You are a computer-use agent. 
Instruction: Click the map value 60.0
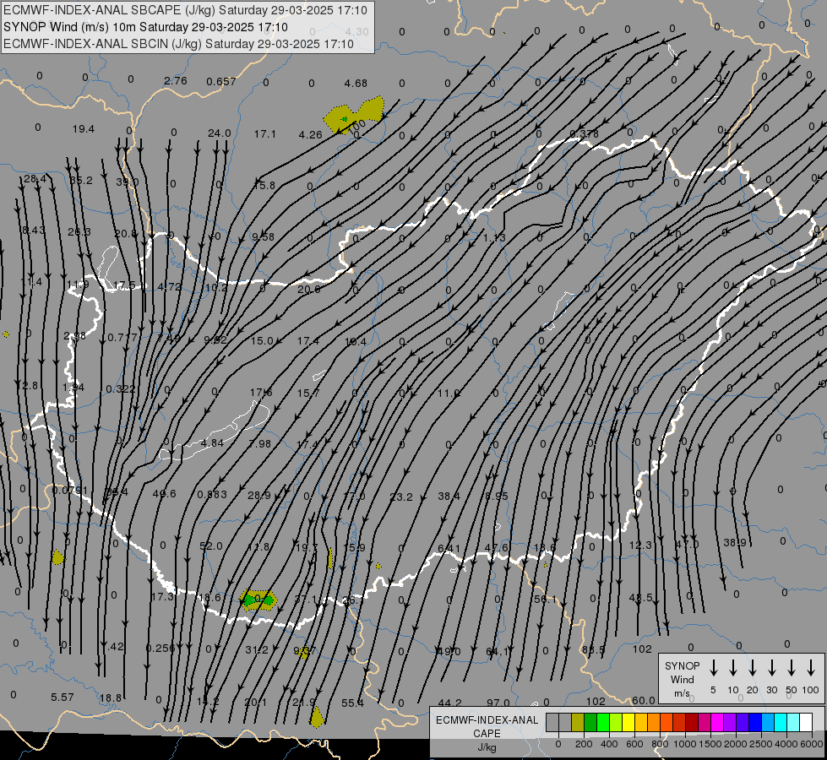click(x=644, y=700)
